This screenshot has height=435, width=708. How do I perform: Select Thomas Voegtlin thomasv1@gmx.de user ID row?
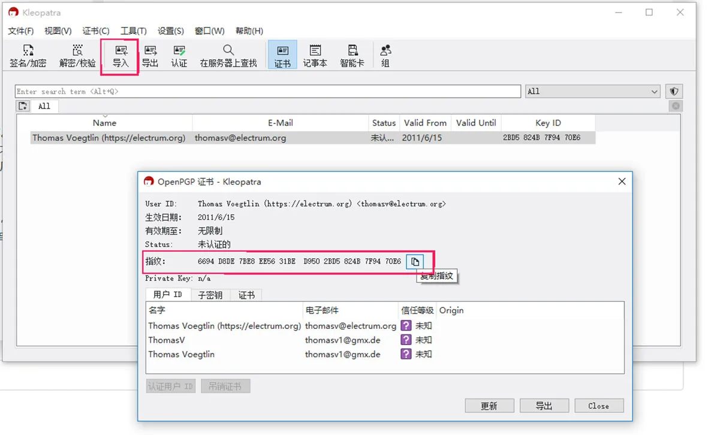tap(385, 354)
